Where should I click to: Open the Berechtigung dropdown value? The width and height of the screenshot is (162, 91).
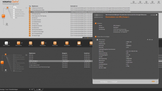pyautogui.click(x=114, y=82)
